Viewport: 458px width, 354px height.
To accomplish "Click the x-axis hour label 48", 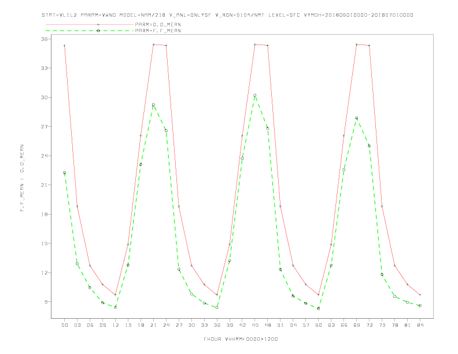I will click(x=268, y=325).
